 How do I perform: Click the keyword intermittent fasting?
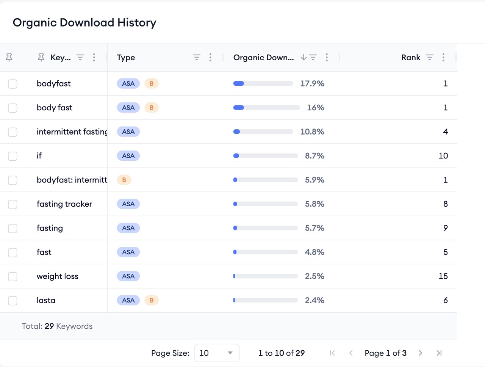(x=72, y=132)
